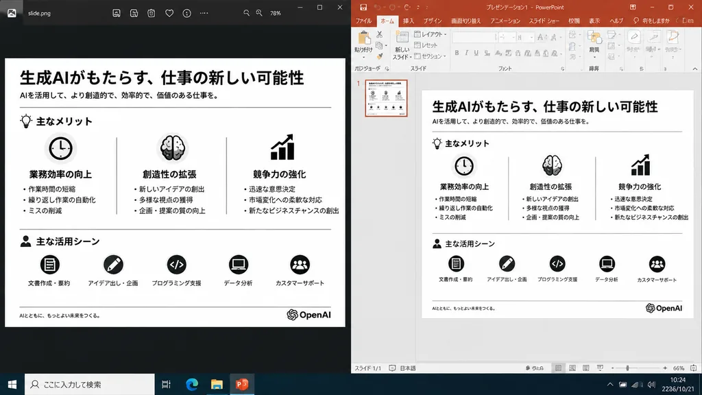Switch to the 校閲 tab
The image size is (702, 395).
pyautogui.click(x=574, y=21)
